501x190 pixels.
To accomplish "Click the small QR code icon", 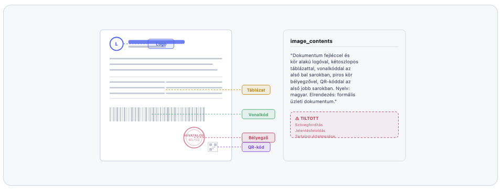I will (x=213, y=147).
